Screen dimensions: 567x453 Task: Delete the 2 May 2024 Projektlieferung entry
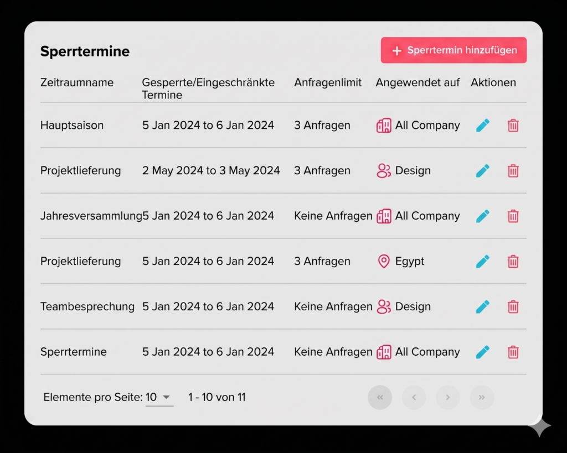[x=513, y=171]
